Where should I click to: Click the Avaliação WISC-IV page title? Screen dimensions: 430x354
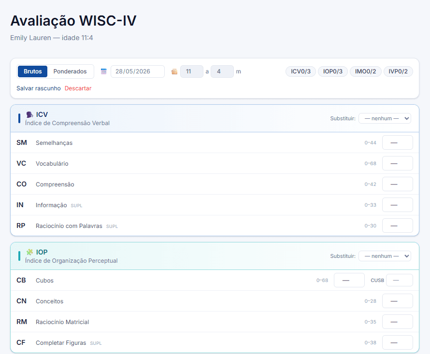coord(73,21)
